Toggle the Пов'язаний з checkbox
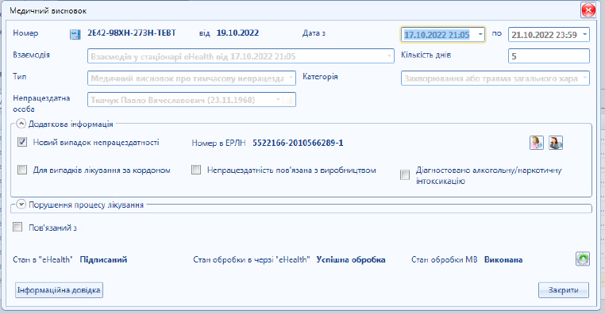This screenshot has width=605, height=314. click(17, 227)
